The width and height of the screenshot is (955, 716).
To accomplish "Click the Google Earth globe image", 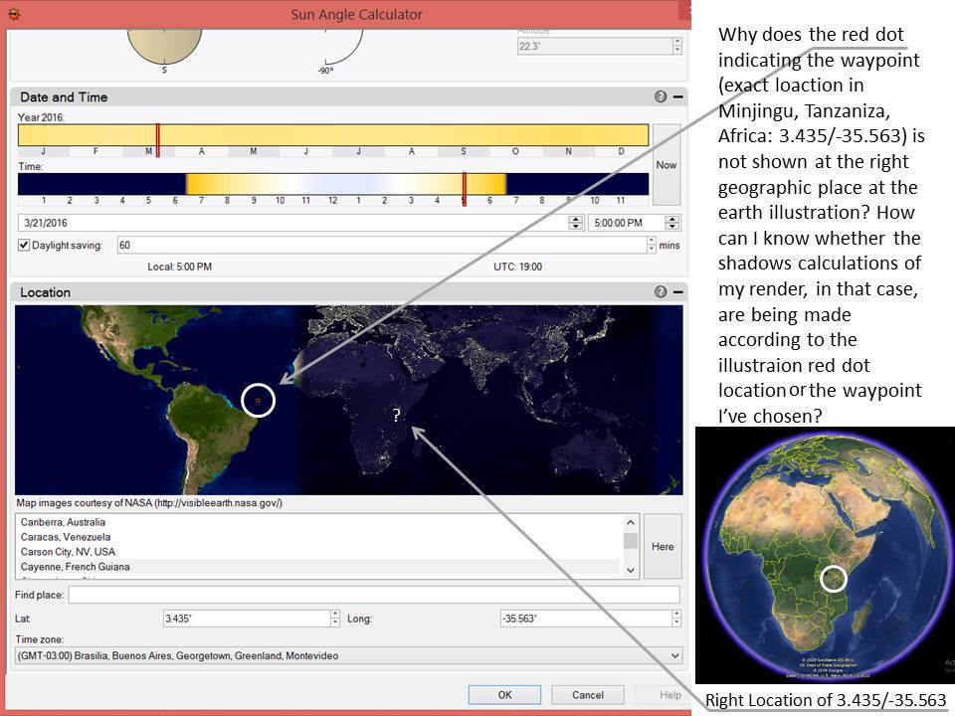I will click(825, 555).
